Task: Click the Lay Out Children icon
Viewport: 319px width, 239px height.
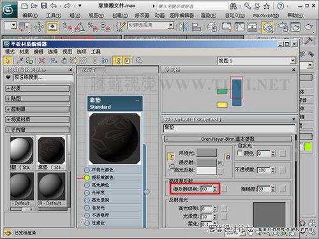Action: 105,61
